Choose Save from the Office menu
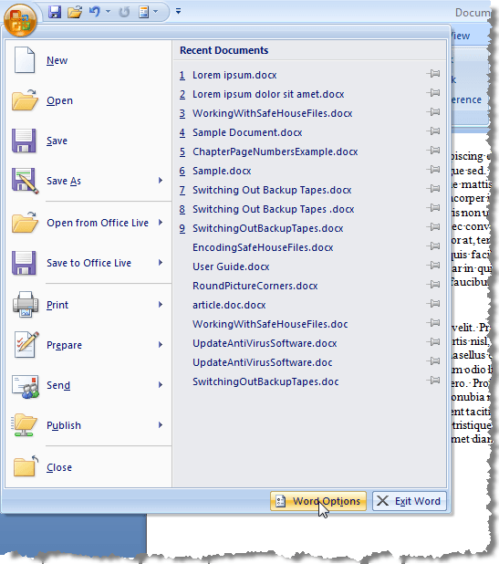499x564 pixels. (88, 141)
